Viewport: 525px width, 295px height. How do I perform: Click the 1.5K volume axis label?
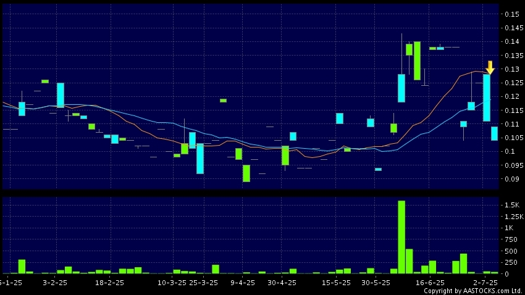tap(512, 205)
